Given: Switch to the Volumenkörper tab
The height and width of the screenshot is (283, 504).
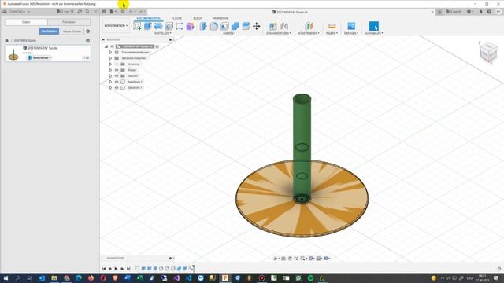Looking at the screenshot, I should tap(149, 18).
